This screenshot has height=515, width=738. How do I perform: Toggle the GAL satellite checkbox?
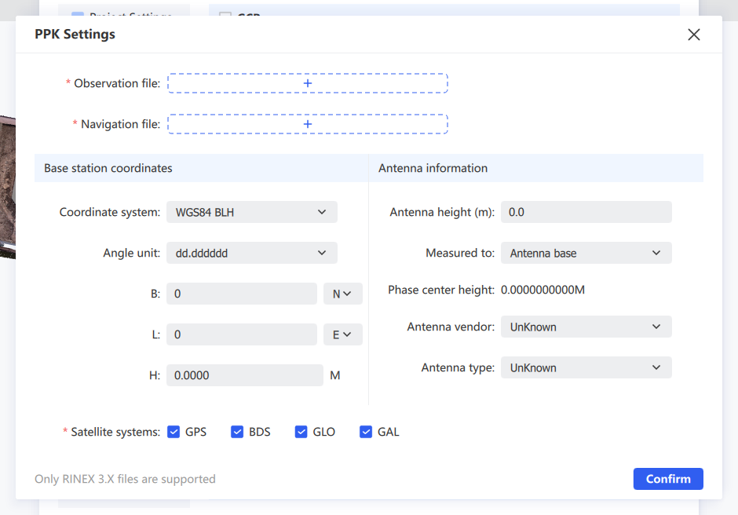(366, 432)
